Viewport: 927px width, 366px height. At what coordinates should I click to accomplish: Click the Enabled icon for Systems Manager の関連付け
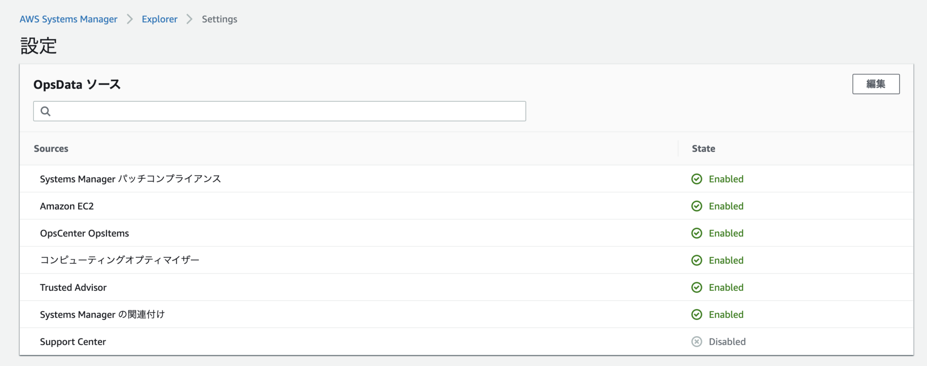[x=697, y=314]
